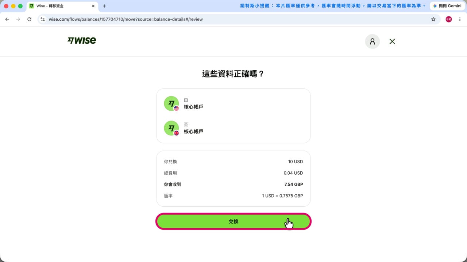
Task: Click the green 兌換 convert button
Action: point(233,221)
